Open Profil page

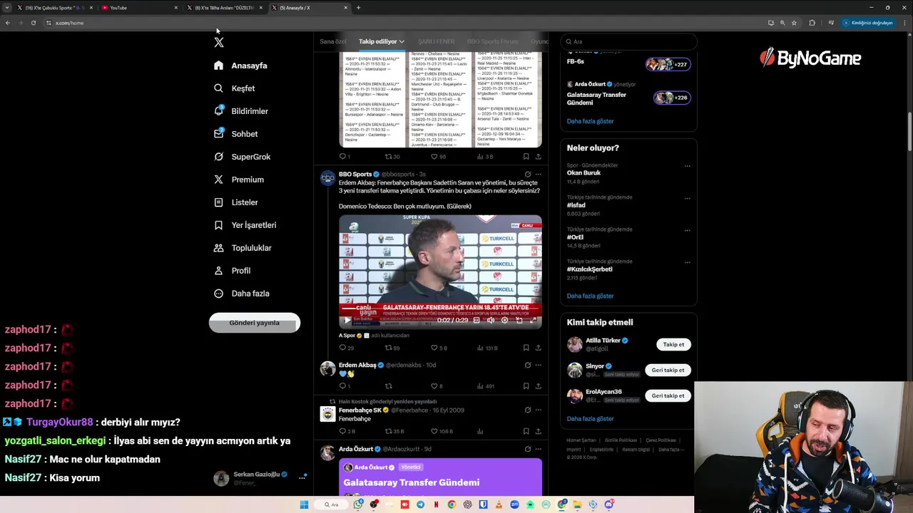tap(232, 271)
